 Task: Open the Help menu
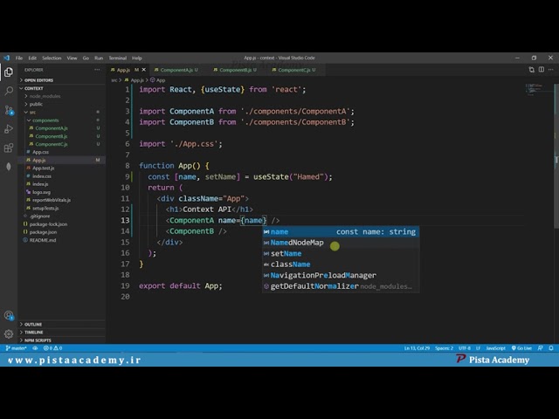(137, 58)
